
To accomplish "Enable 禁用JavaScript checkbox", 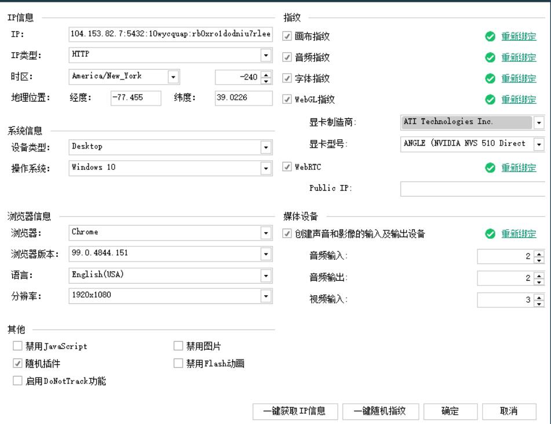I will 17,346.
